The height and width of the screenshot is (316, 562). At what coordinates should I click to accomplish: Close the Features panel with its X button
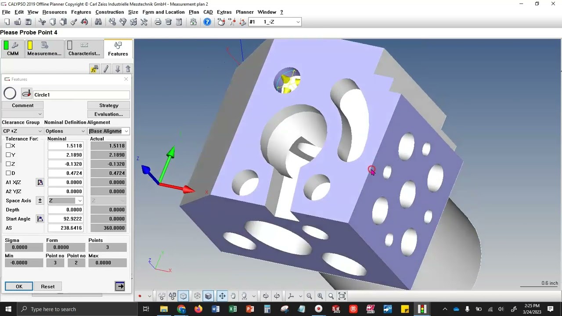[126, 79]
